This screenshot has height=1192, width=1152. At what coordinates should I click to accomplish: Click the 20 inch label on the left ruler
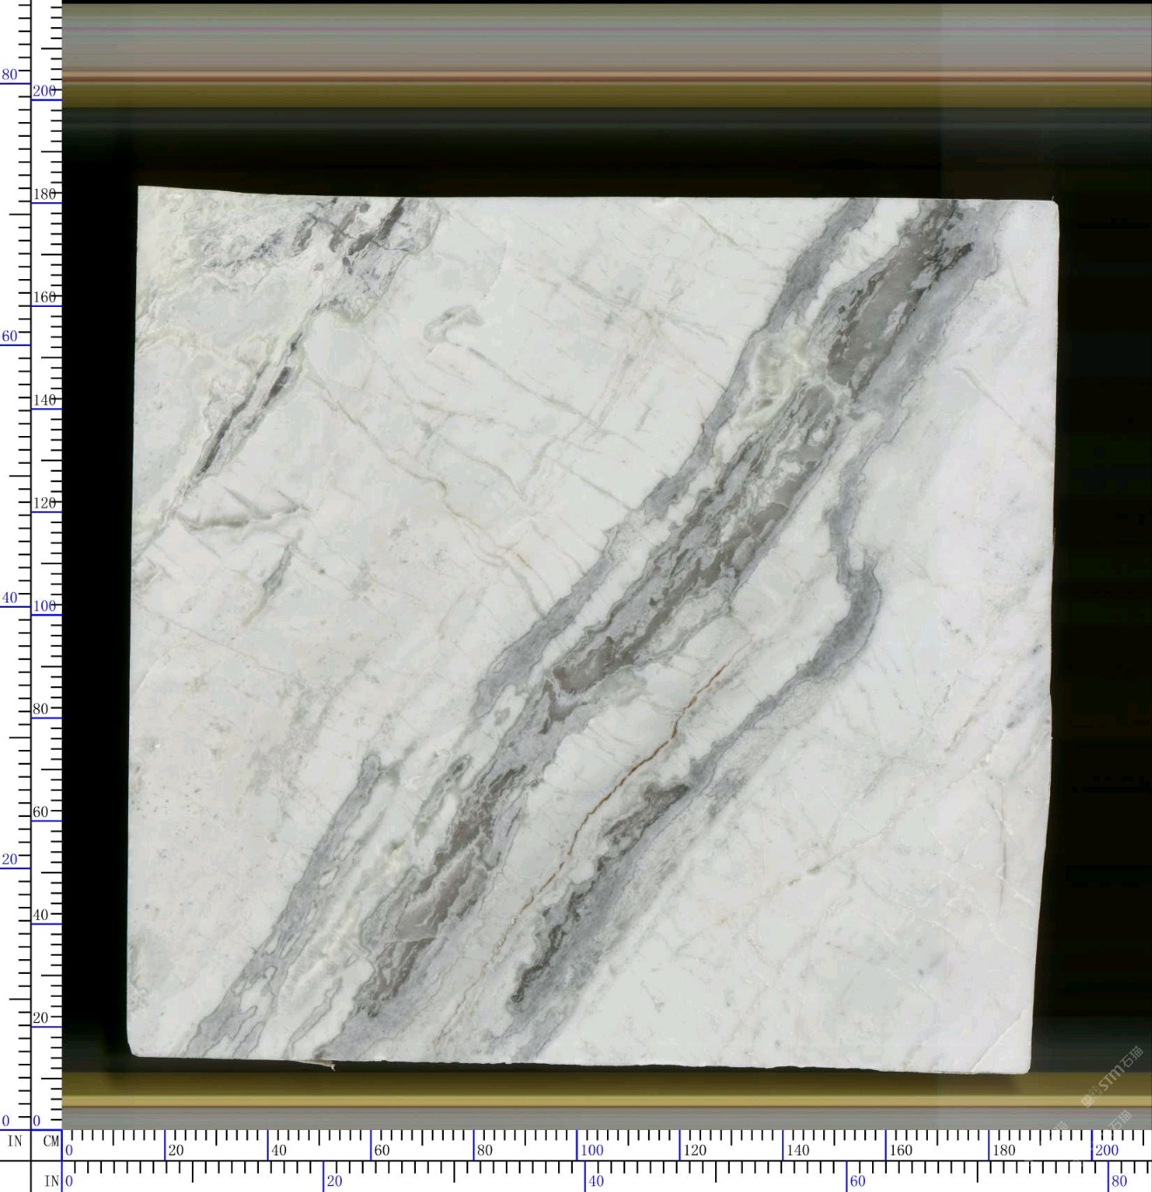click(10, 859)
